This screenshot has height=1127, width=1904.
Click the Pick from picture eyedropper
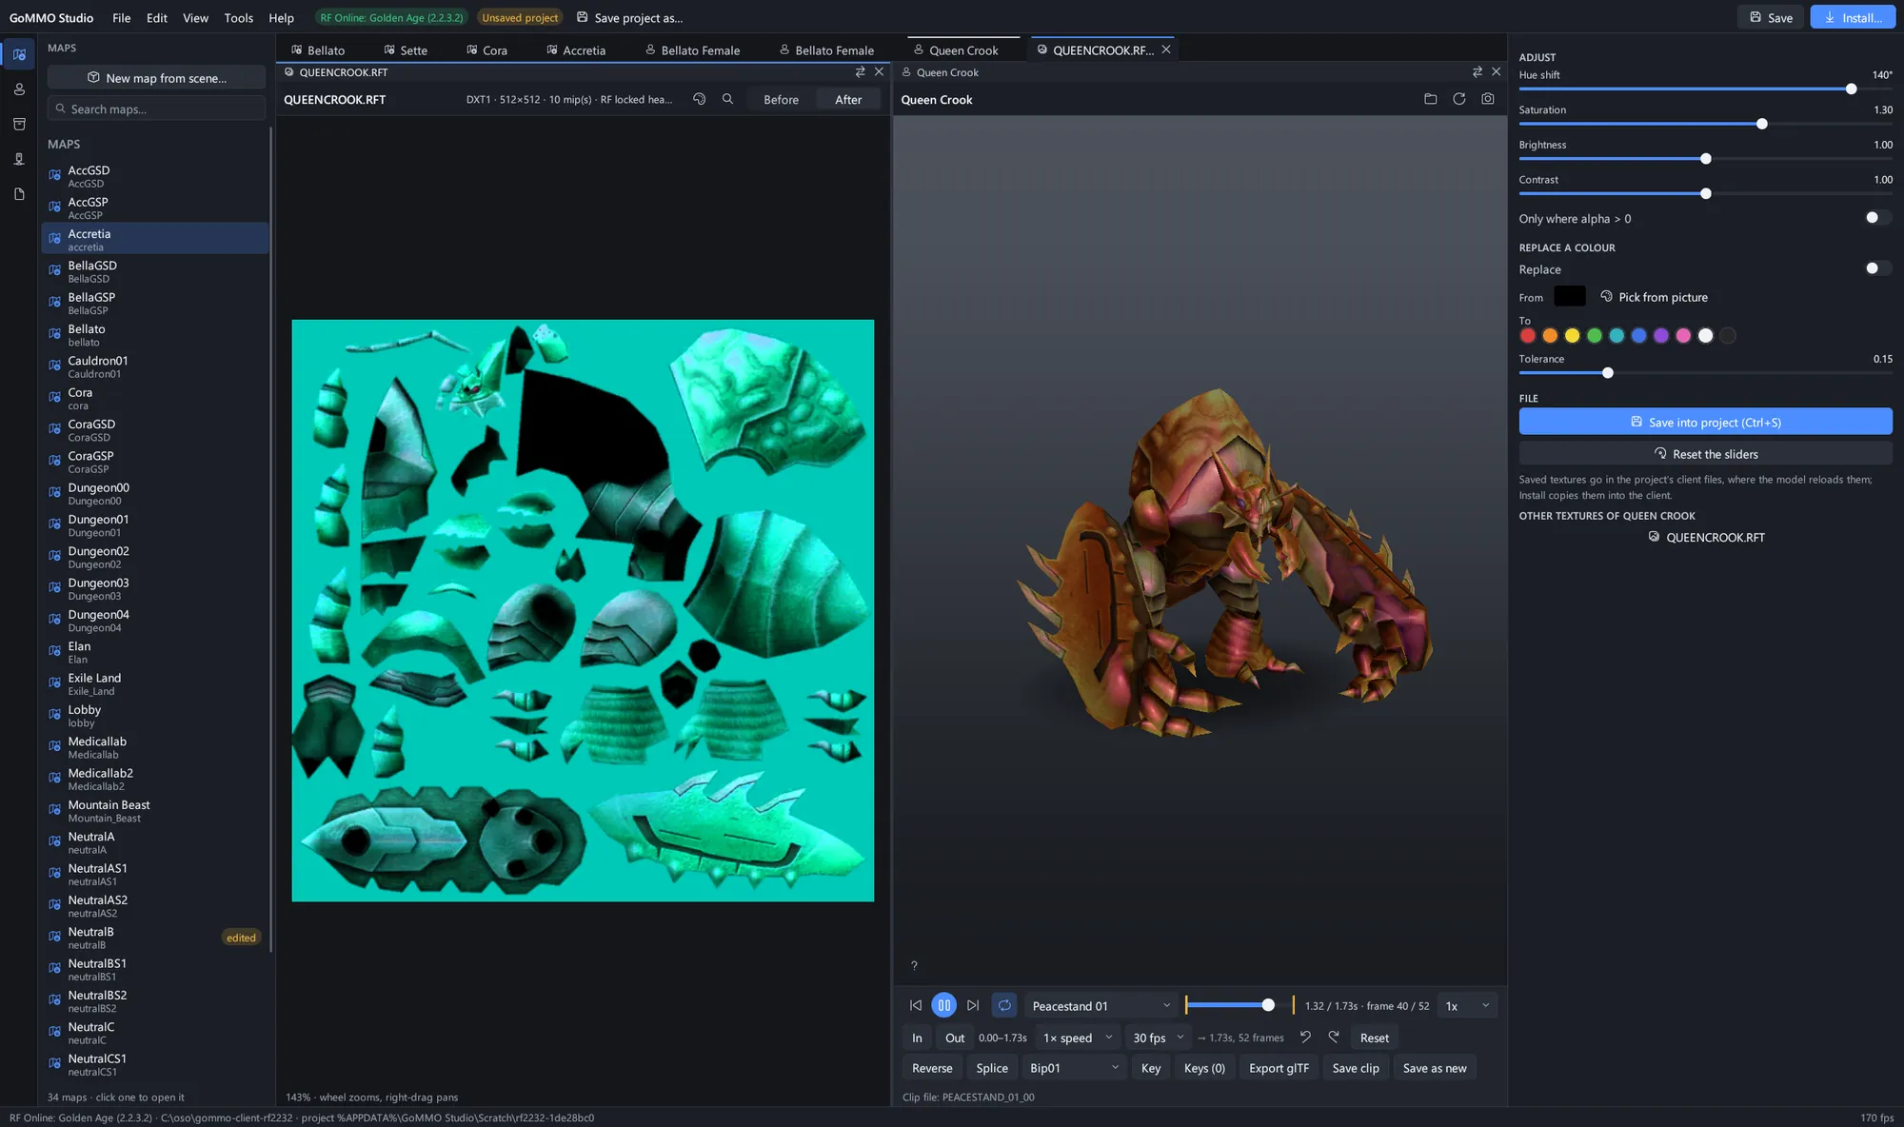coord(1654,297)
